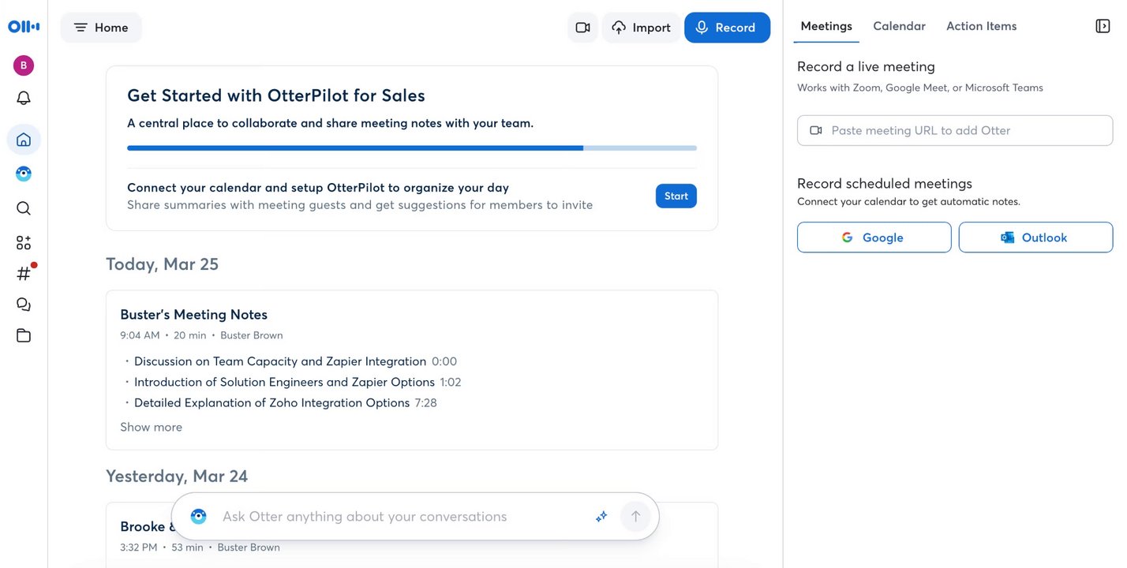The image size is (1127, 568).
Task: Click the Paste meeting URL field
Action: pyautogui.click(x=955, y=130)
